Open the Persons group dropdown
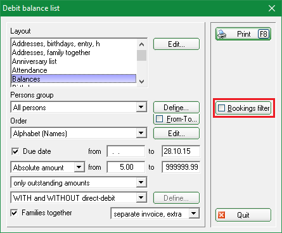 tap(141, 107)
